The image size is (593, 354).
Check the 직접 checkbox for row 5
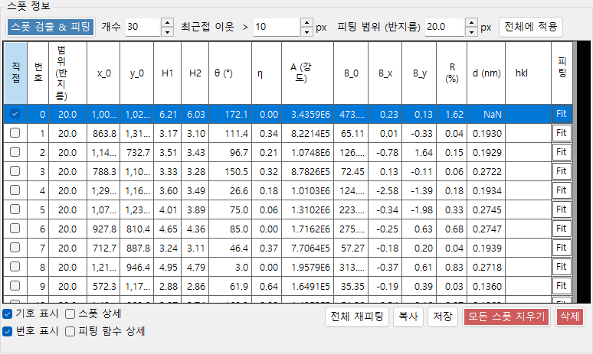pos(15,209)
